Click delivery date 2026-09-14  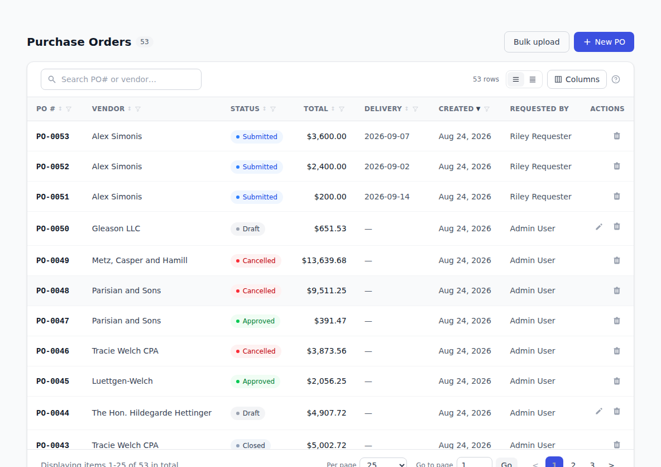[x=386, y=197]
